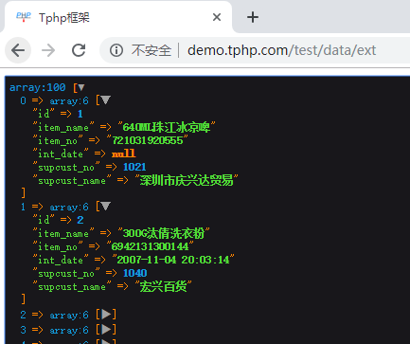Click the item_no key in array 0
410x344 pixels.
[x=58, y=140]
